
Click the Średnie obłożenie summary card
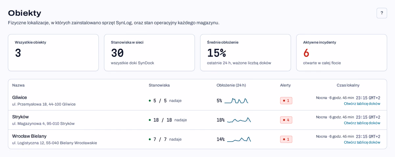coord(246,52)
